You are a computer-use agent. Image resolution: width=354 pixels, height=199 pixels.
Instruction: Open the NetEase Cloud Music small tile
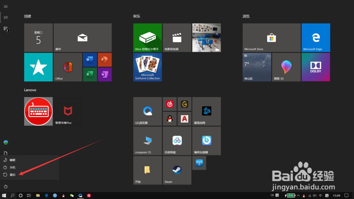point(170,104)
